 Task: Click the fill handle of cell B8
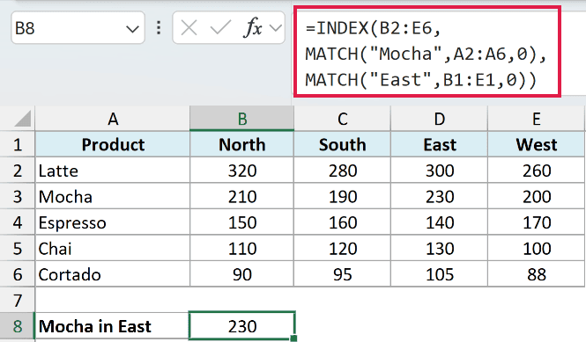tap(293, 338)
